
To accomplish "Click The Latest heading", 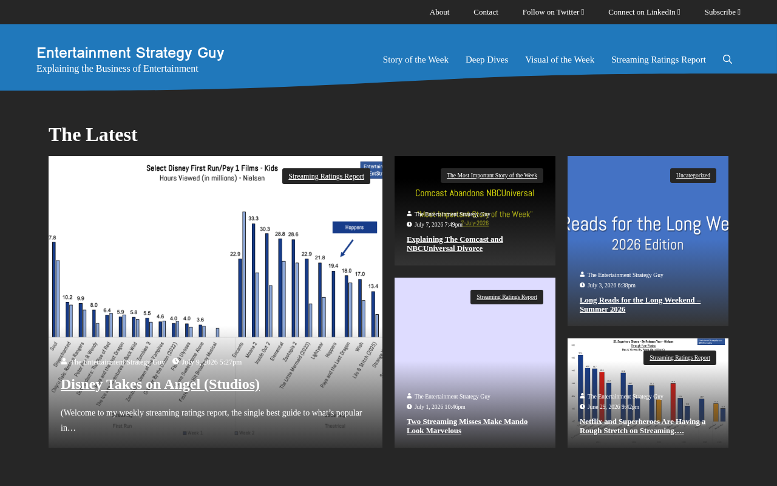I will click(x=93, y=134).
